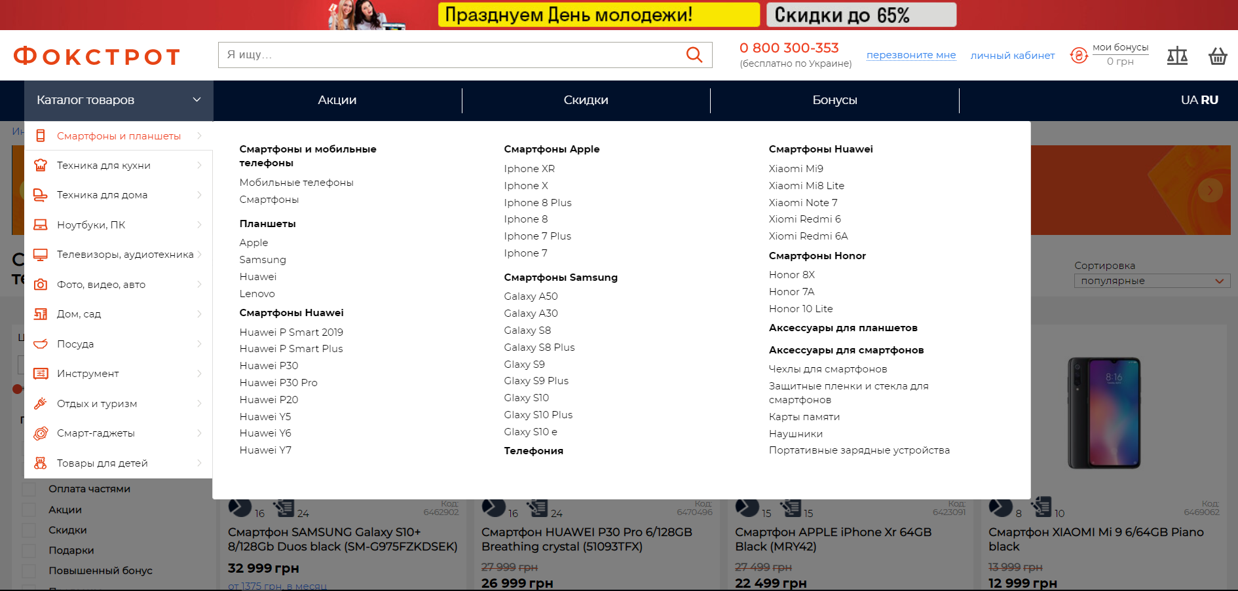The height and width of the screenshot is (591, 1238).
Task: Open the XIAOMI Mi 9 product image
Action: click(1104, 413)
